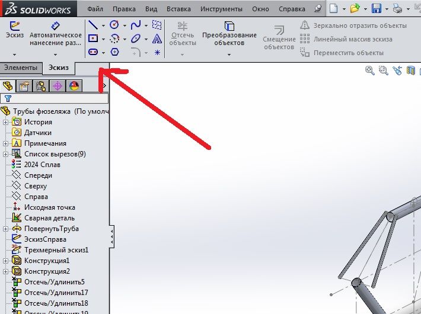The height and width of the screenshot is (314, 421).
Task: Open the Line tool dropdown arrow
Action: pyautogui.click(x=103, y=25)
